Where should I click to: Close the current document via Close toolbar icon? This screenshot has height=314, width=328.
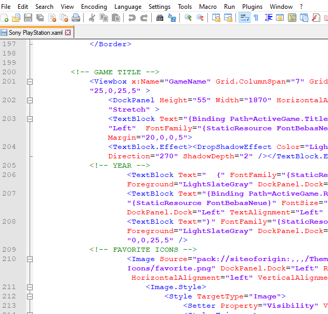click(x=52, y=18)
